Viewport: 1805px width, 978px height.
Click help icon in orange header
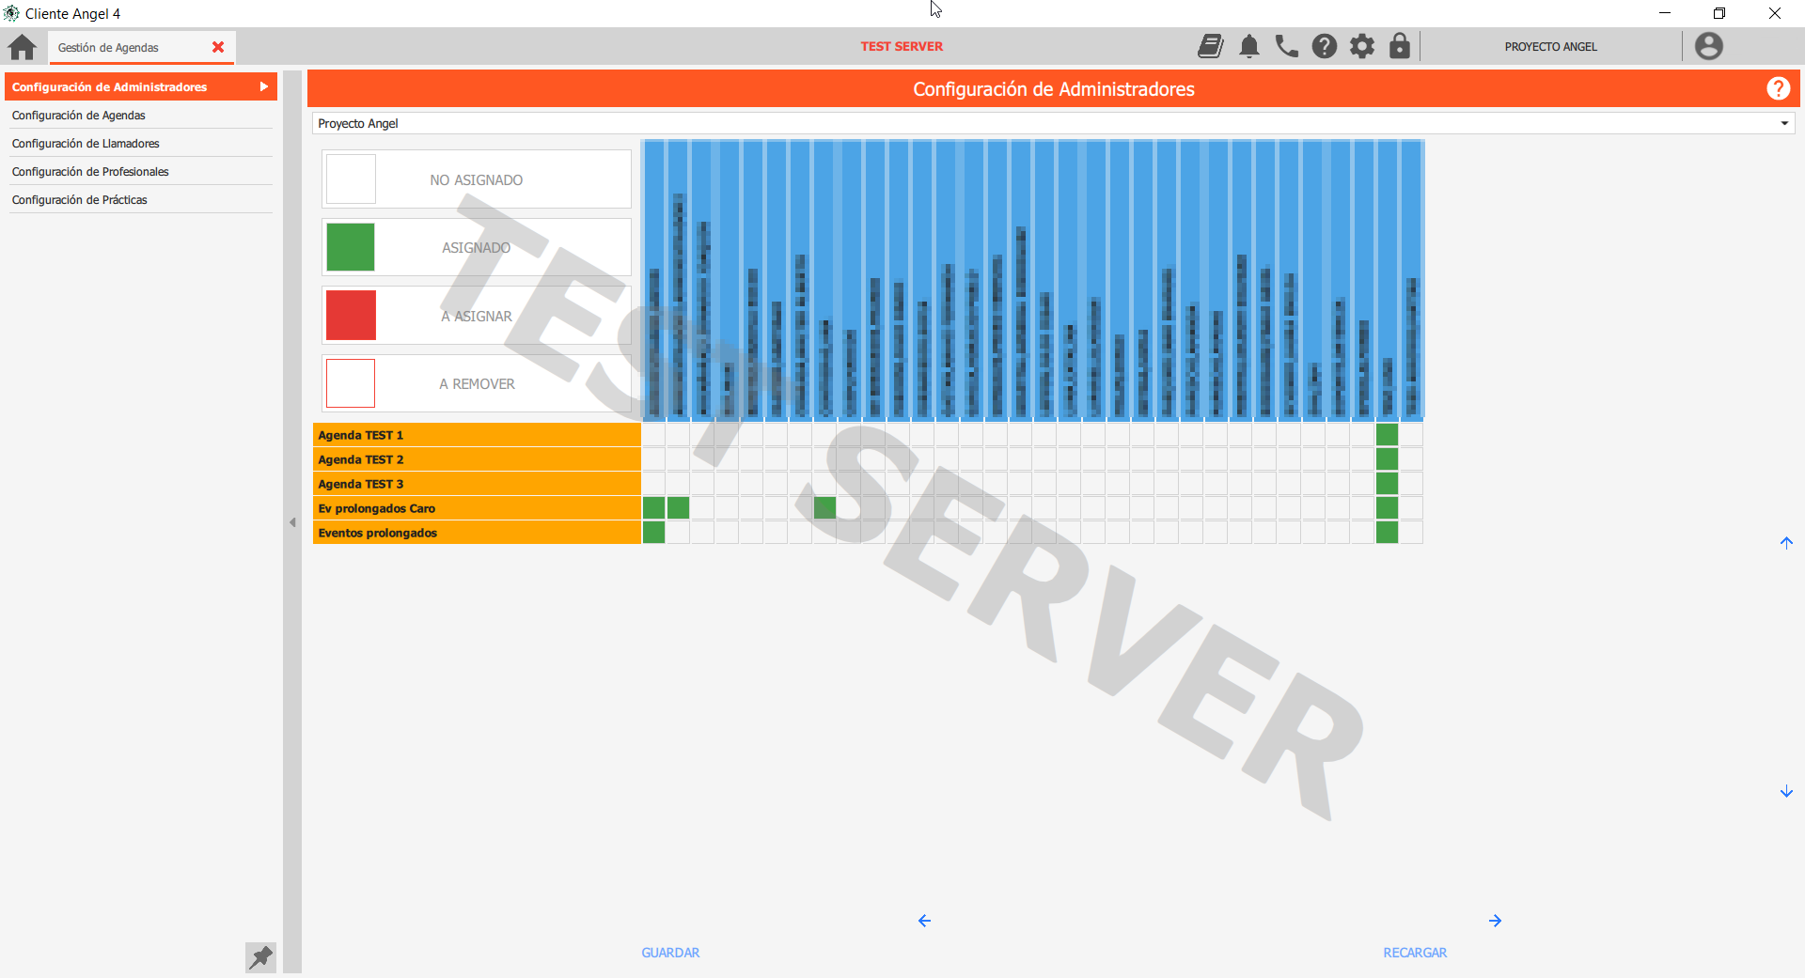[x=1777, y=88]
